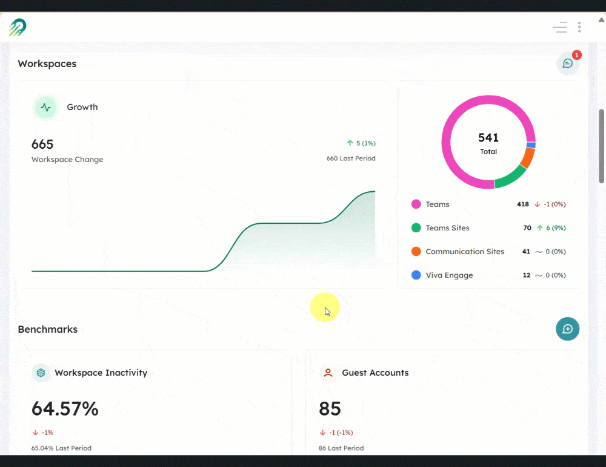The image size is (606, 467).
Task: Click the '5 (1%)' growth indicator
Action: pyautogui.click(x=361, y=143)
